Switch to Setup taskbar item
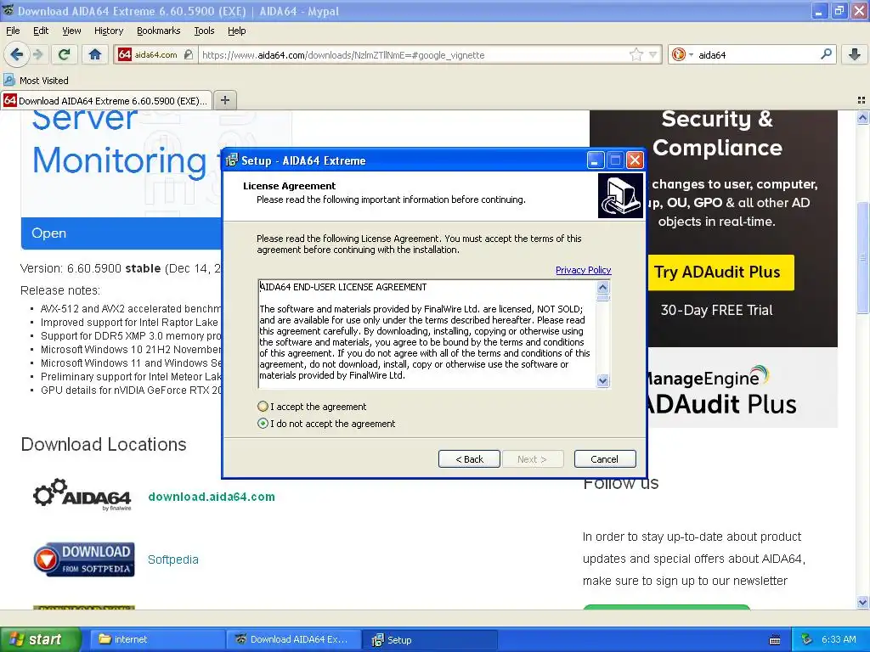The width and height of the screenshot is (870, 652). pyautogui.click(x=429, y=639)
